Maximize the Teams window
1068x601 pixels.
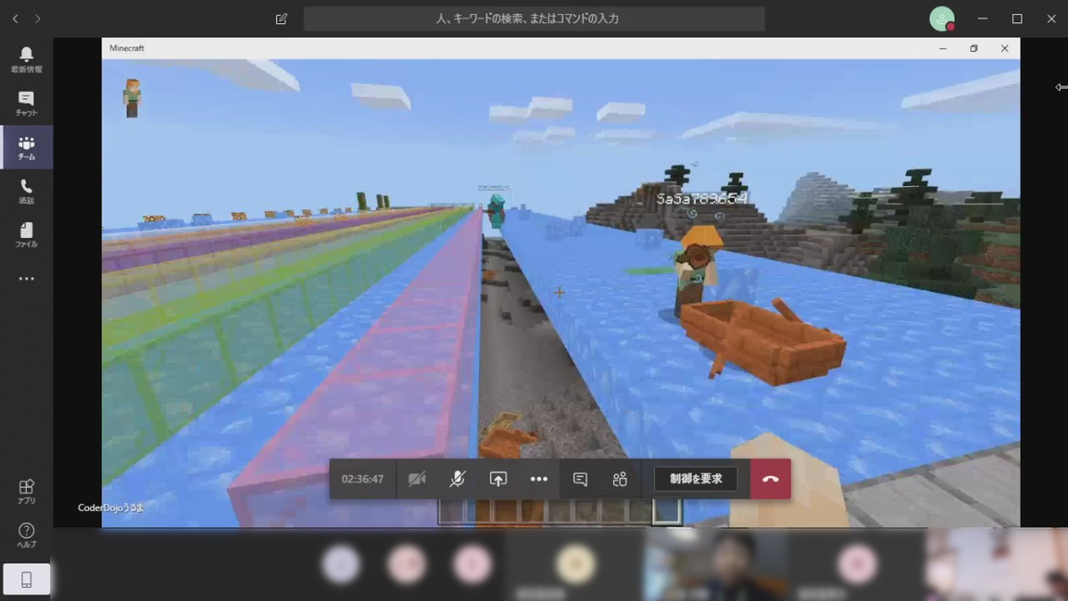click(1016, 19)
